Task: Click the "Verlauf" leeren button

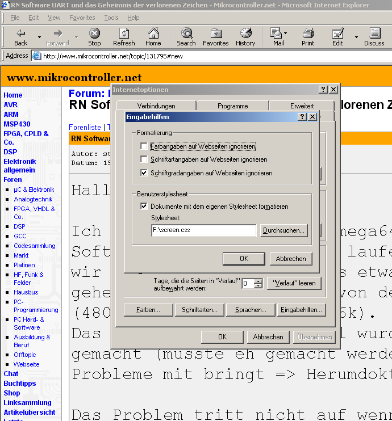Action: pyautogui.click(x=294, y=283)
